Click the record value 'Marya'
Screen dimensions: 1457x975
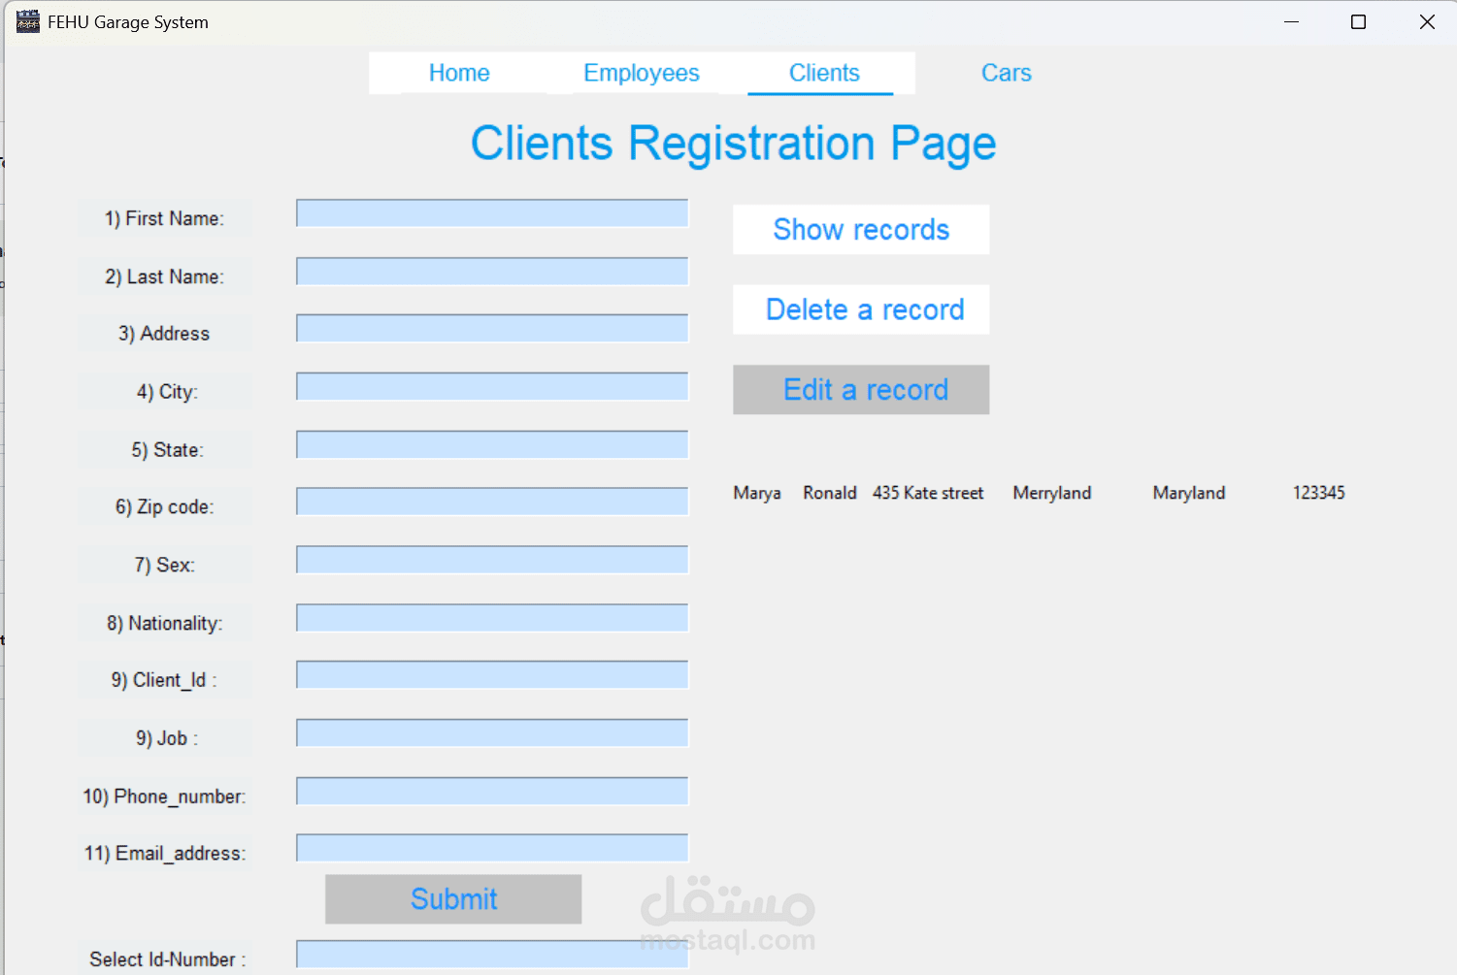pos(757,493)
